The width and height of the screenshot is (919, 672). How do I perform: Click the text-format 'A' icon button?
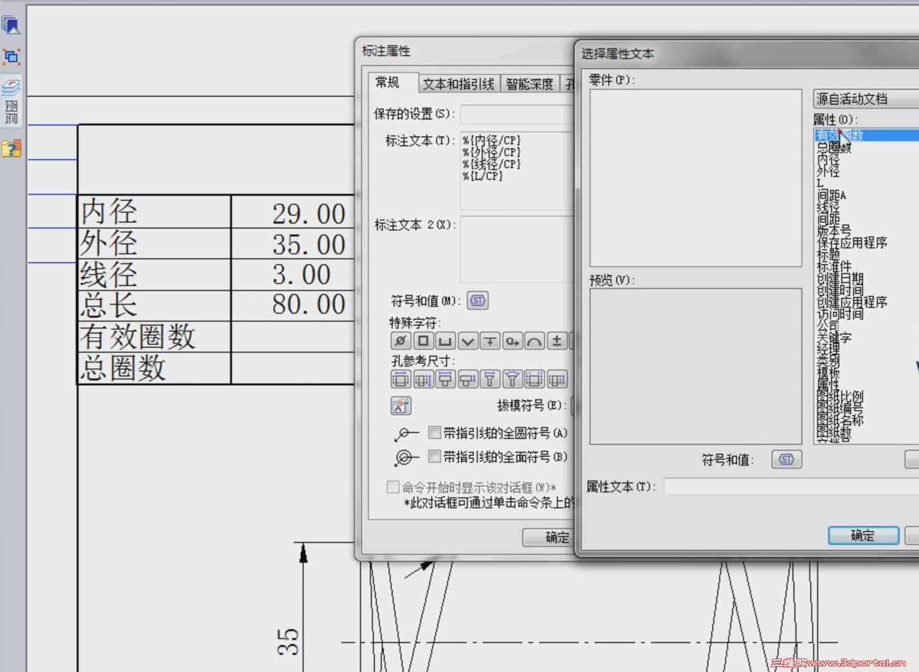coord(401,406)
